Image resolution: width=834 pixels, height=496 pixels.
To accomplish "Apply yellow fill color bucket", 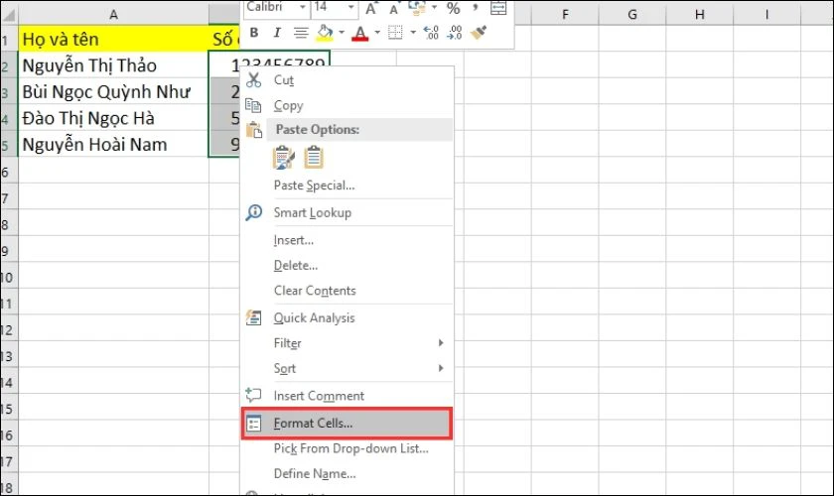I will click(325, 33).
